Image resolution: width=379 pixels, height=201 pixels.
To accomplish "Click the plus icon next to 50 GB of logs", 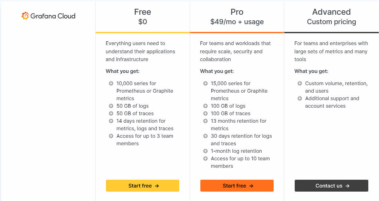I will pyautogui.click(x=111, y=106).
